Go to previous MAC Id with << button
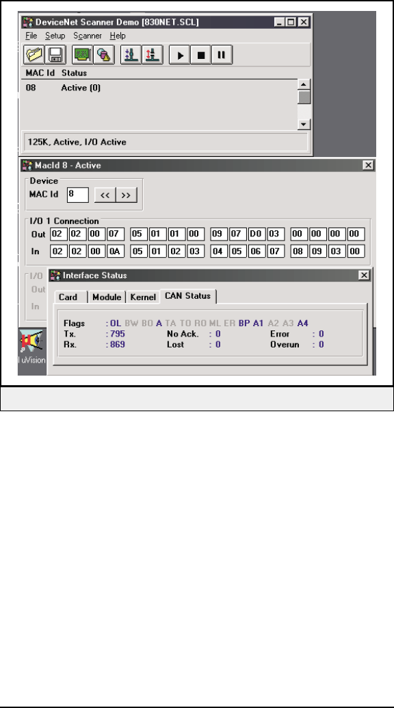The image size is (394, 708). [105, 195]
